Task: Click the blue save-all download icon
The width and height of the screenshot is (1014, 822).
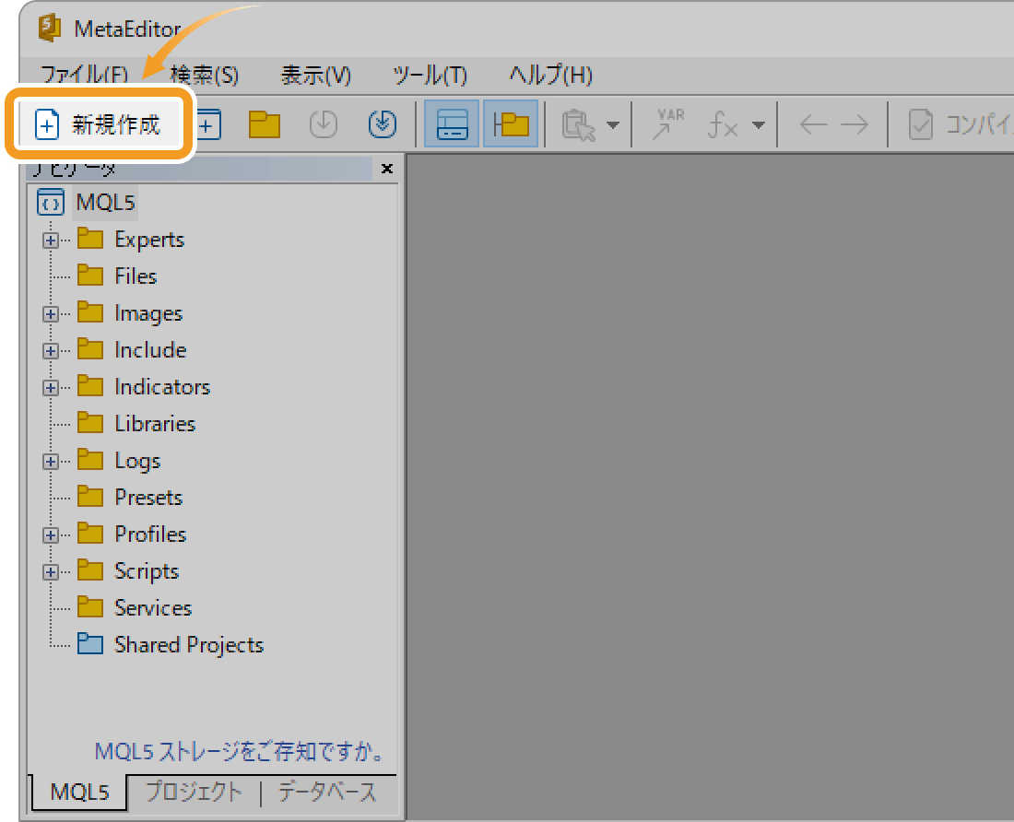Action: click(x=383, y=124)
